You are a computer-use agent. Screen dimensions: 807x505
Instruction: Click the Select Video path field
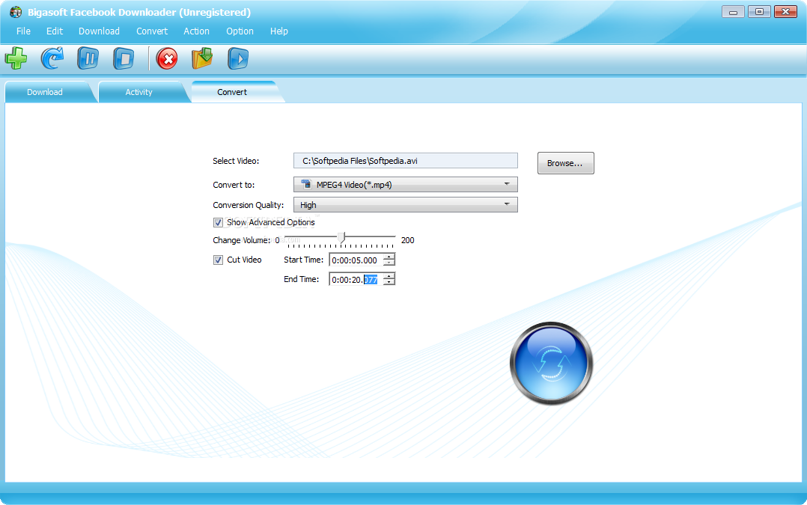pos(406,160)
